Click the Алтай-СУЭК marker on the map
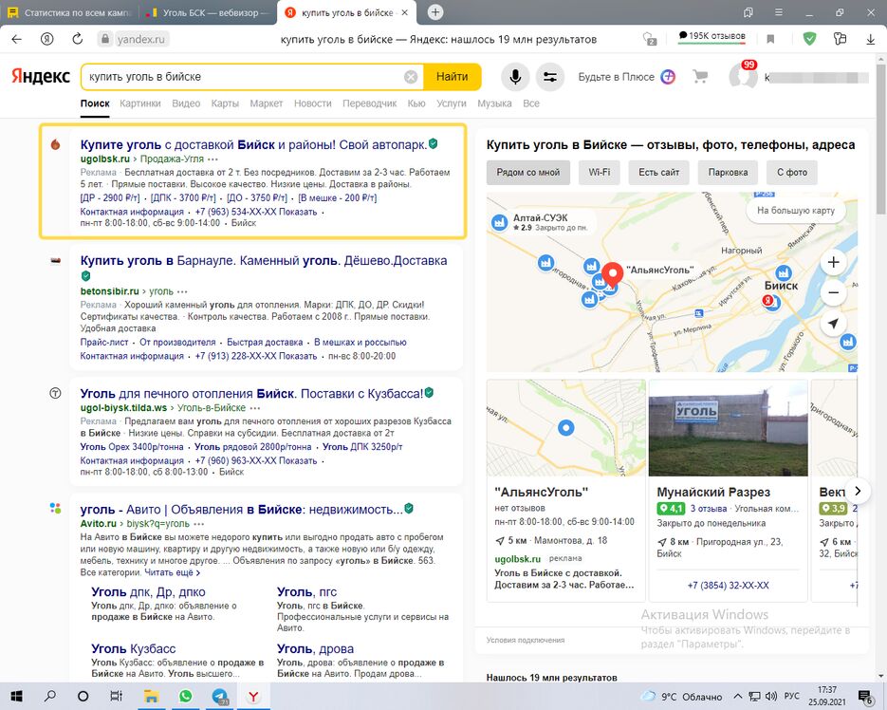Screen dimensions: 887x710 tap(499, 222)
